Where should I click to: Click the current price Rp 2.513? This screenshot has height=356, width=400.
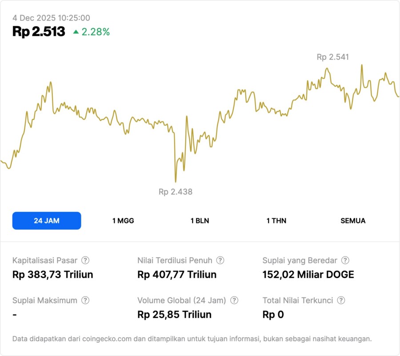(x=39, y=32)
